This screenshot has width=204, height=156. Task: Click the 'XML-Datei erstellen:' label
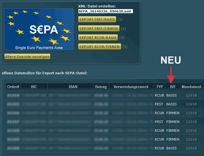[97, 6]
